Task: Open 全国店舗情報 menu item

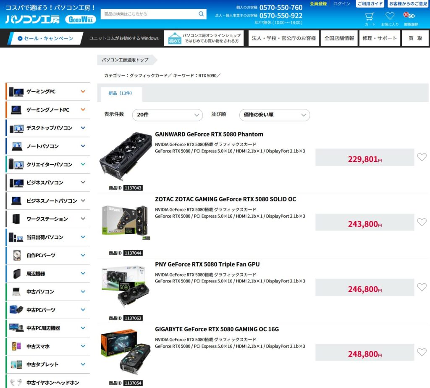Action: (x=339, y=38)
